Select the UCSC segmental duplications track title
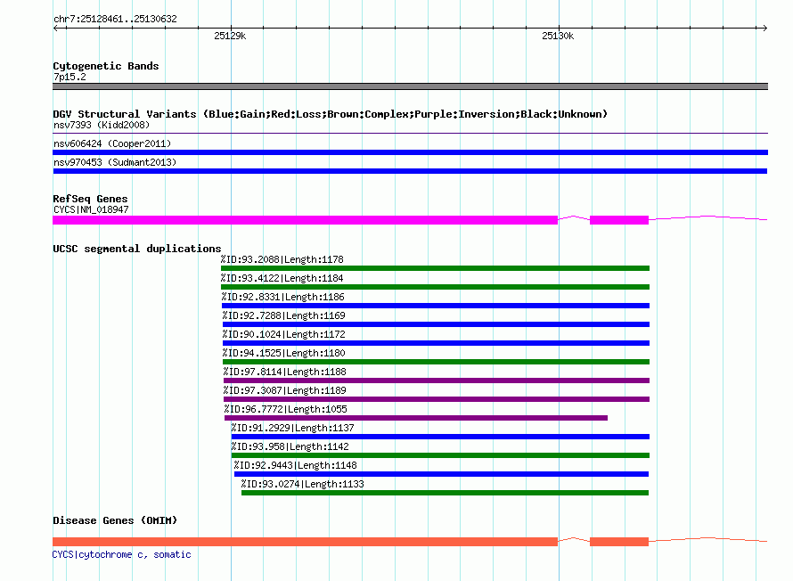793x581 pixels. [137, 249]
